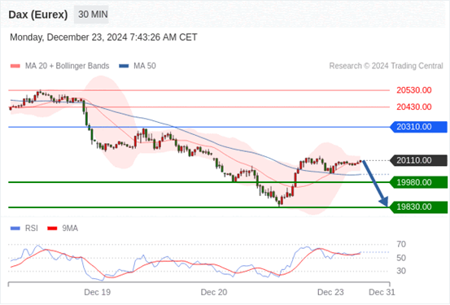
Task: Click the MA 50 blue legend swatch
Action: (124, 66)
